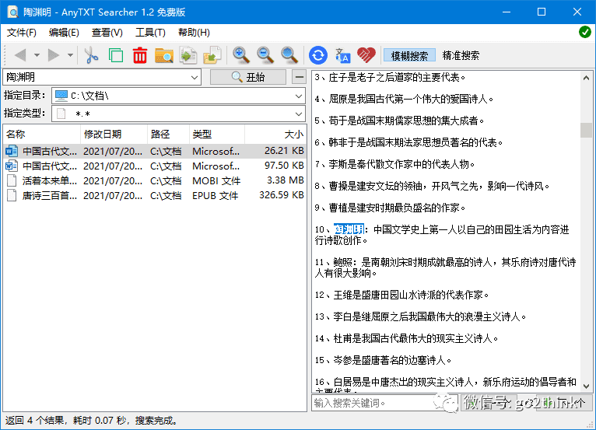Screen dimensions: 596x430
Task: Click the preview scrollbar down arrow
Action: [x=586, y=386]
